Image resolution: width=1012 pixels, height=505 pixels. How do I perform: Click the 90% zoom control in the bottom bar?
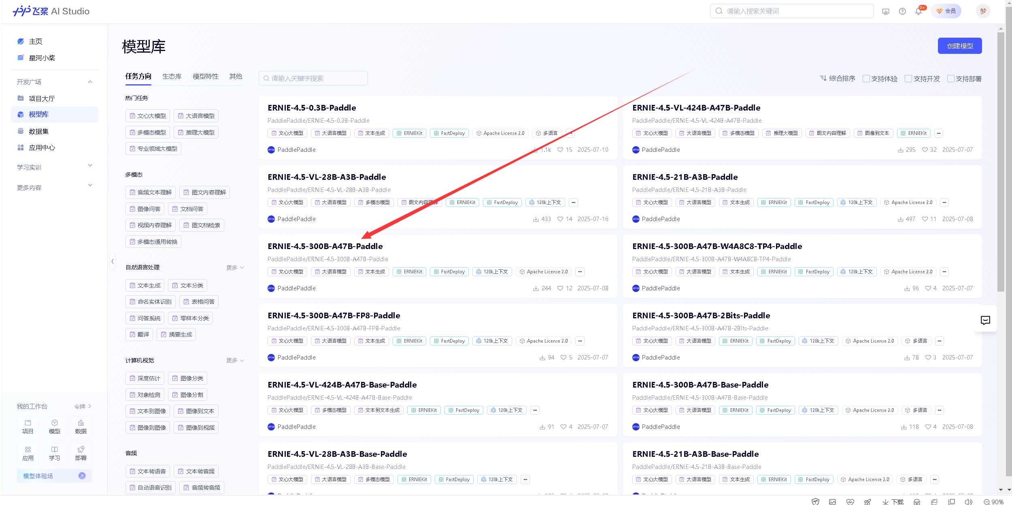tap(993, 502)
